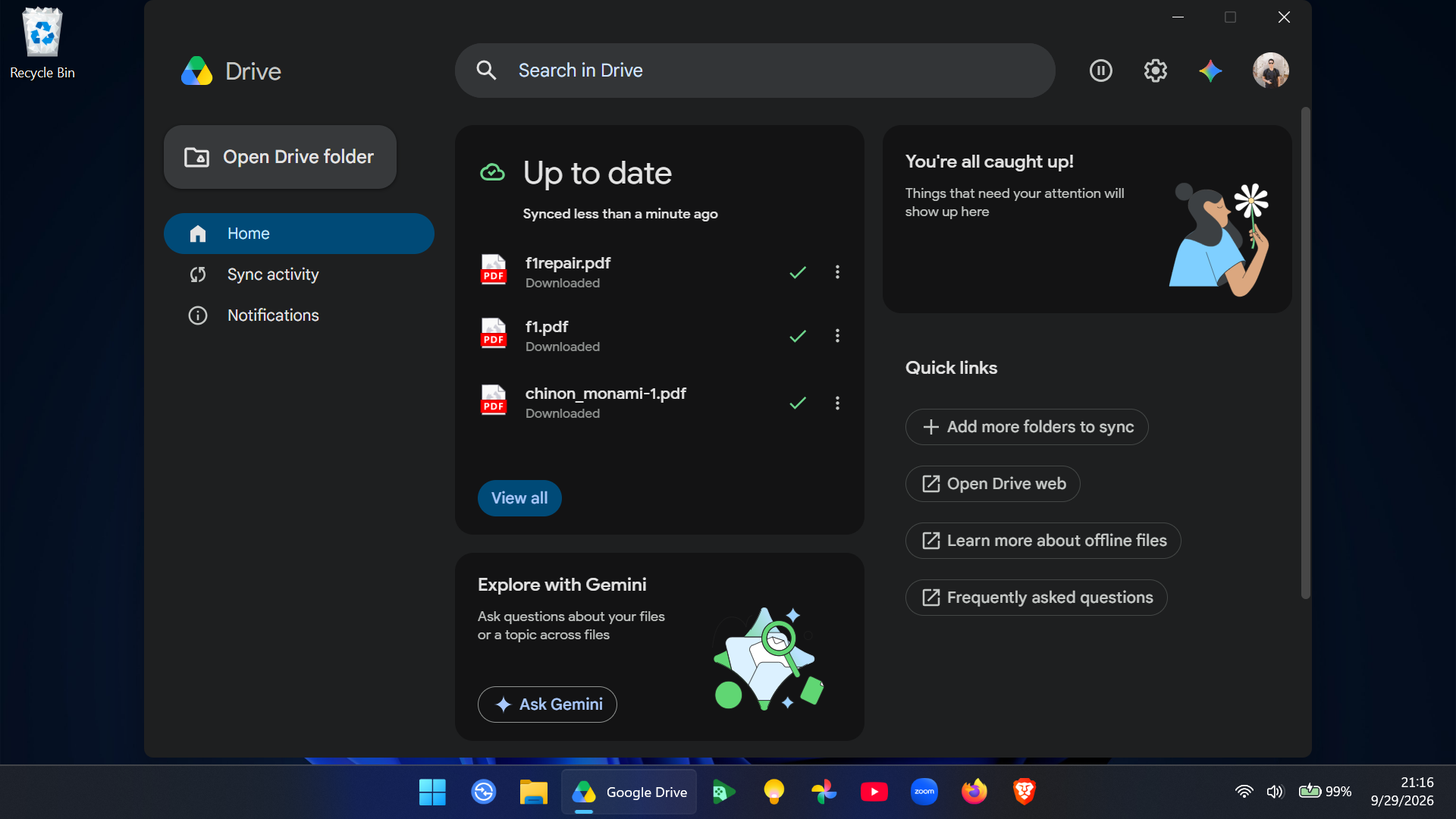The image size is (1456, 819).
Task: Open Brave browser from the taskbar
Action: coord(1024,792)
